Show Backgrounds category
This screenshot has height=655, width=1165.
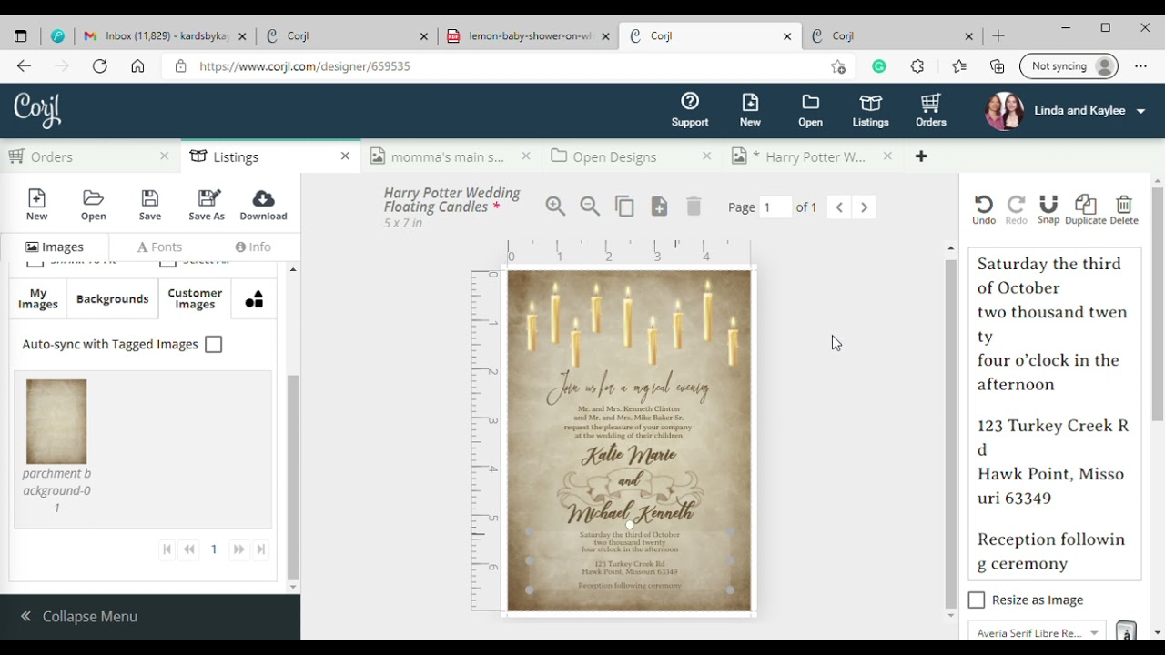tap(112, 298)
